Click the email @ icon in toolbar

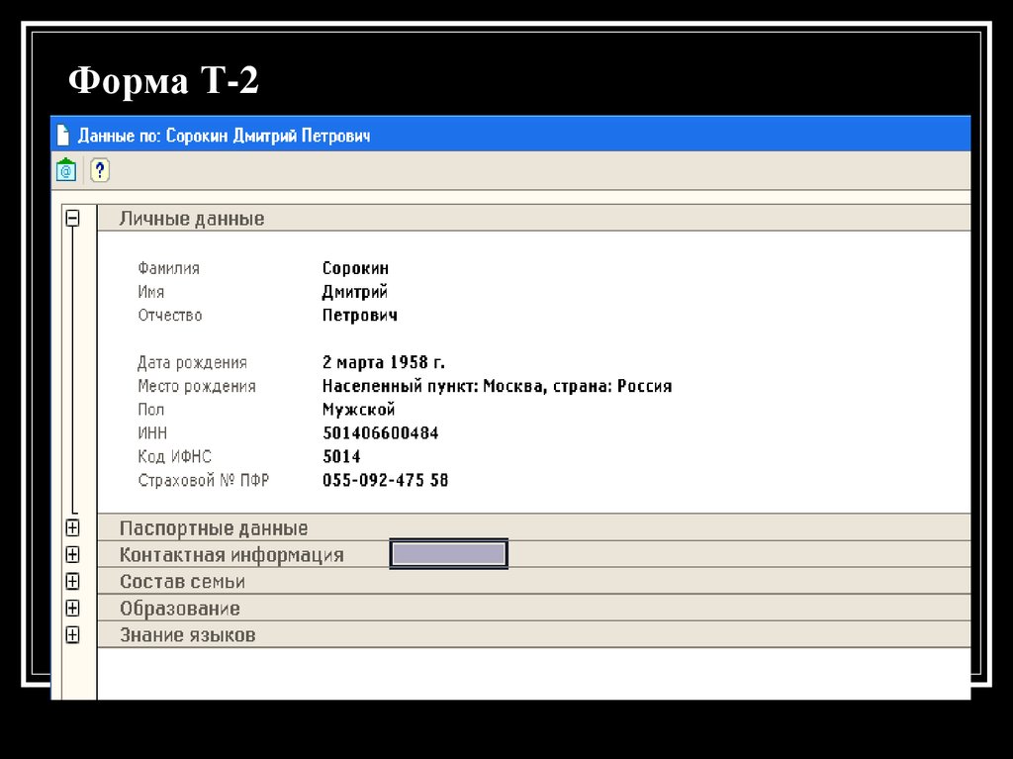64,169
